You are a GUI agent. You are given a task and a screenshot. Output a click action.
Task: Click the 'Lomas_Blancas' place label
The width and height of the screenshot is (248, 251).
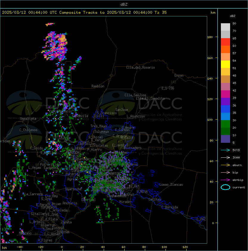(x=171, y=185)
